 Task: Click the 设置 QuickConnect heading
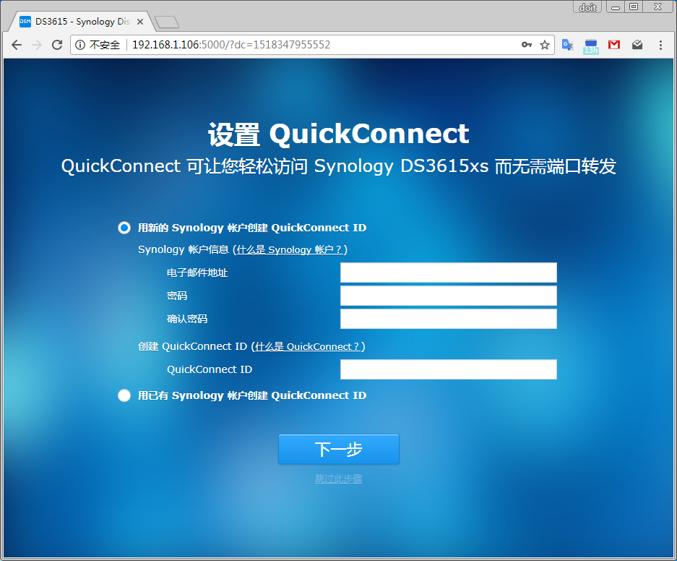pos(338,134)
